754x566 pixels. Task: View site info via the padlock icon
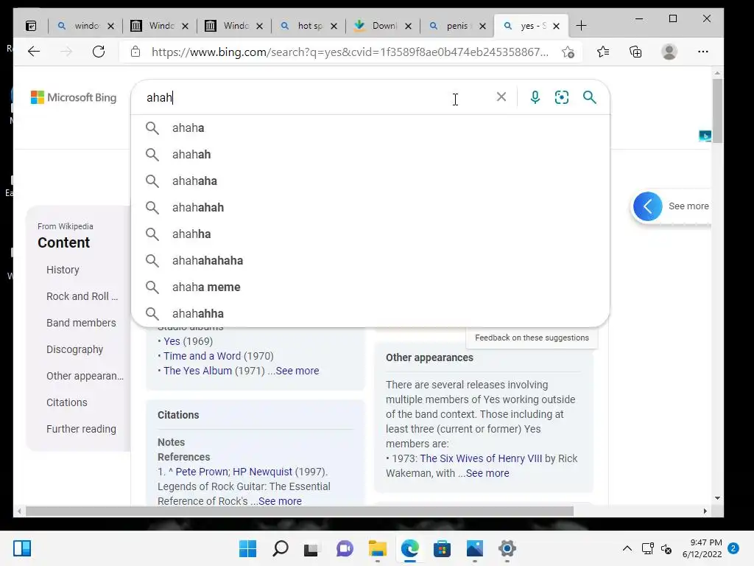(x=135, y=52)
